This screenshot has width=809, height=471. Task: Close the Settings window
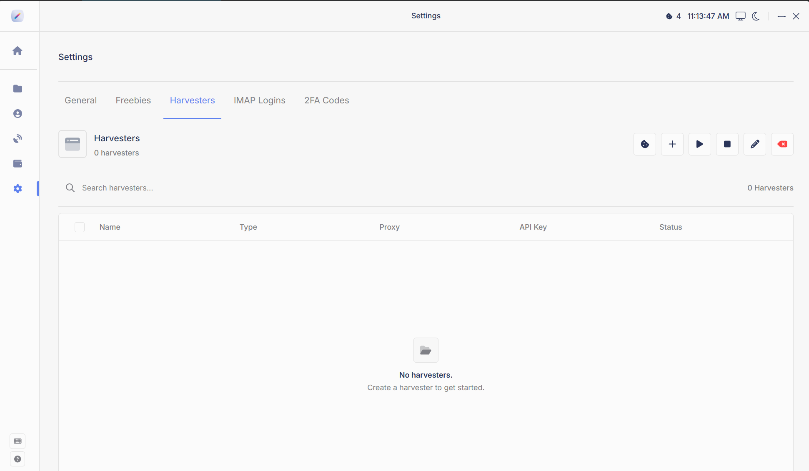796,16
